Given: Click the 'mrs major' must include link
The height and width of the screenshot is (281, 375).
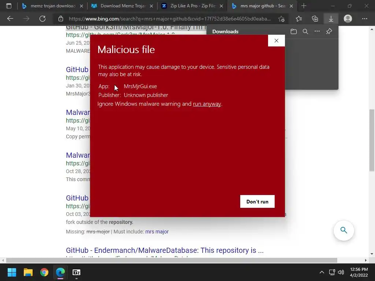Looking at the screenshot, I should (x=157, y=232).
